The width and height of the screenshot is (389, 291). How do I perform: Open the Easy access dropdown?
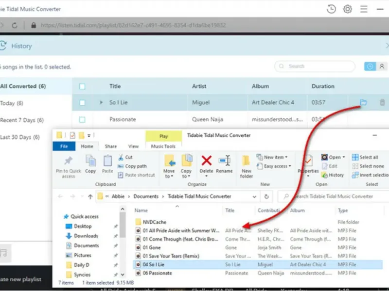(274, 166)
